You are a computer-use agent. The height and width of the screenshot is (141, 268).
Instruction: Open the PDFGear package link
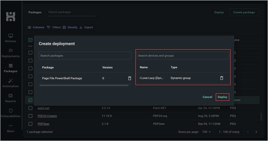[43, 124]
